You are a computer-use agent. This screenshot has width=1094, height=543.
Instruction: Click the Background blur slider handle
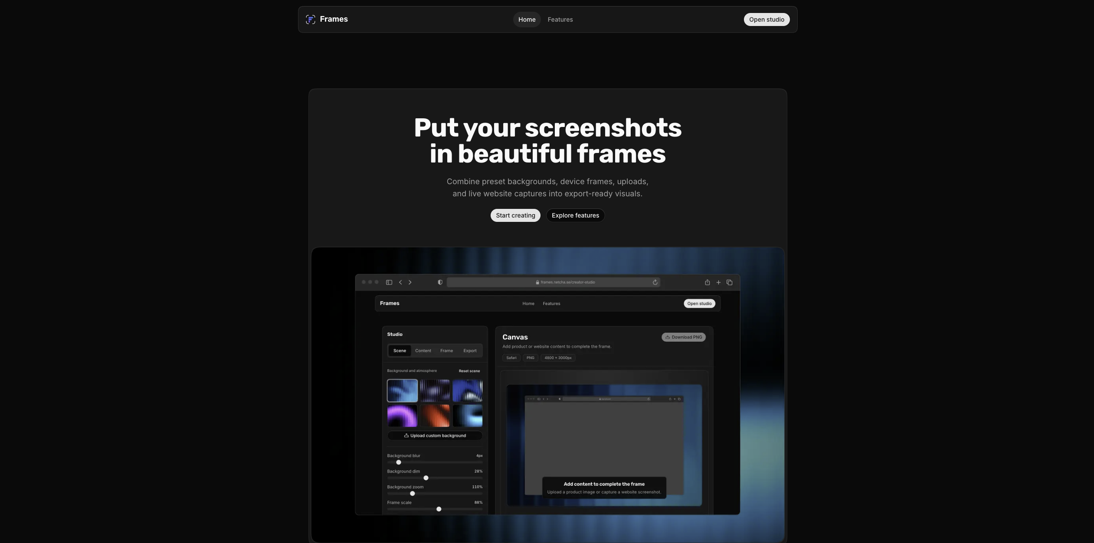(399, 462)
